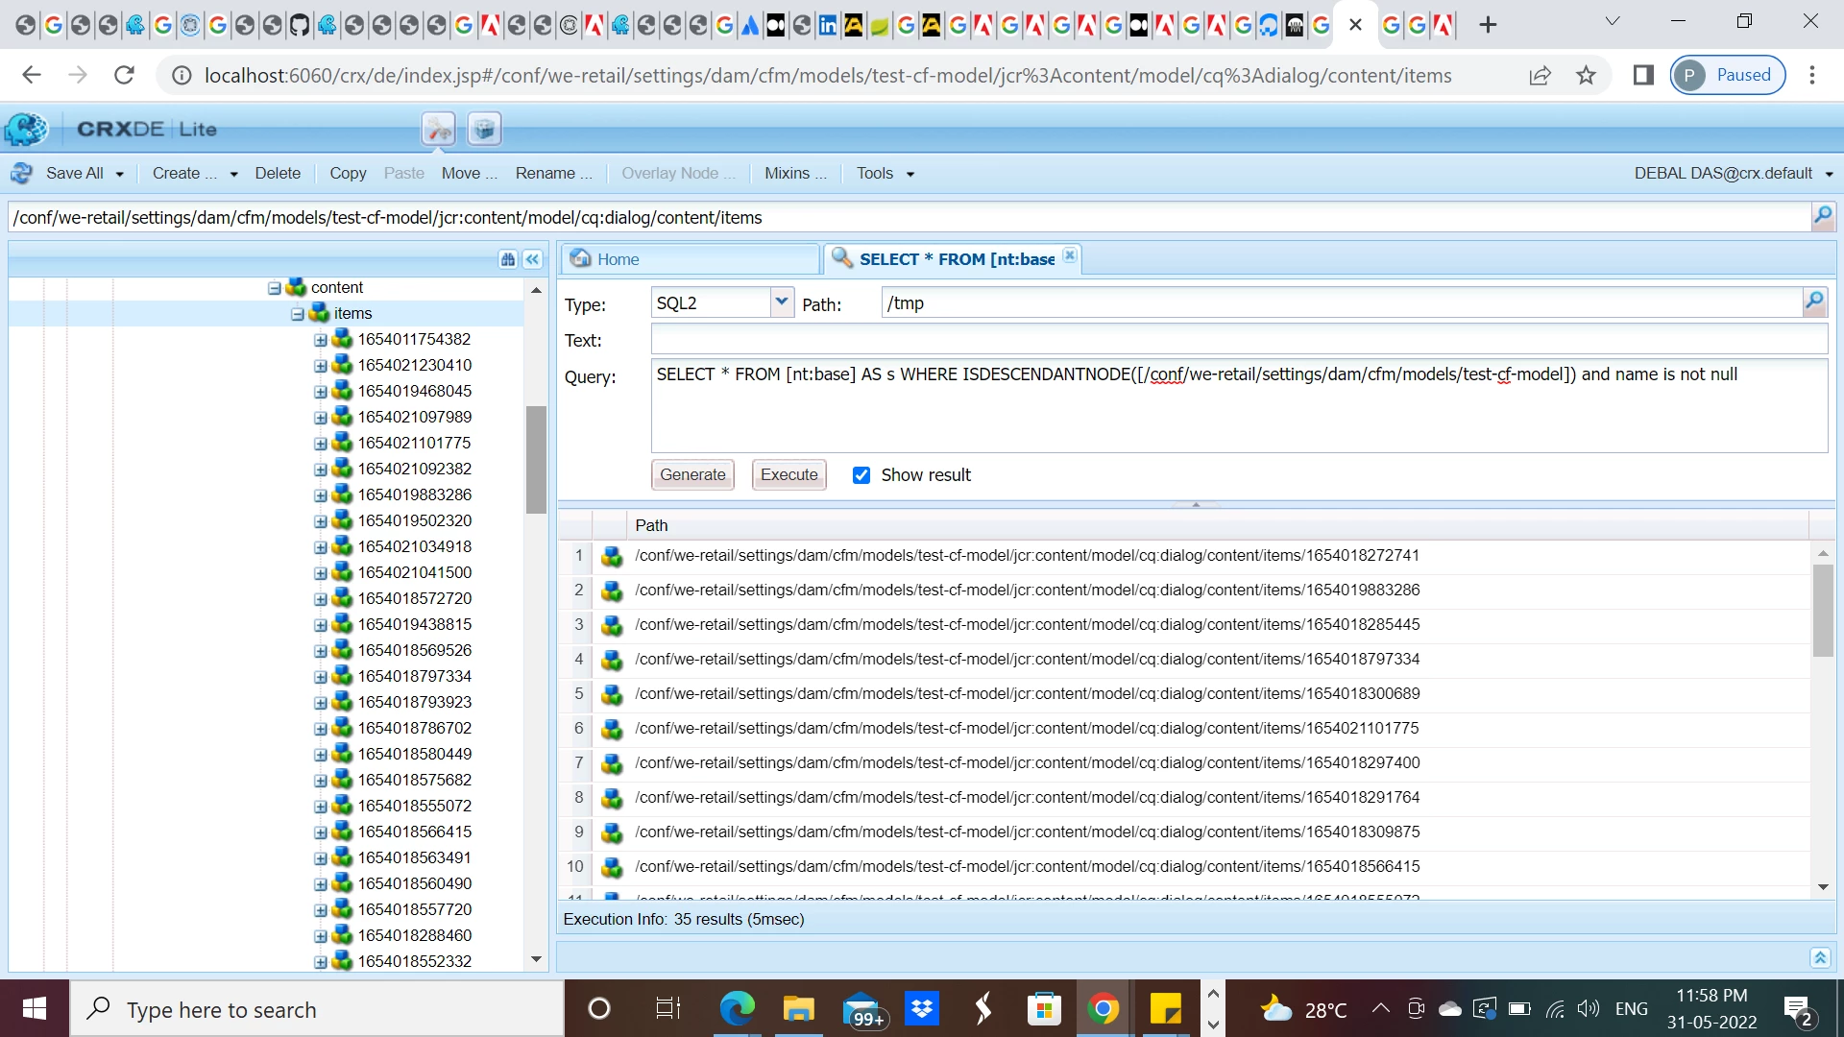The image size is (1844, 1037).
Task: Open the Create dropdown menu
Action: tap(194, 174)
